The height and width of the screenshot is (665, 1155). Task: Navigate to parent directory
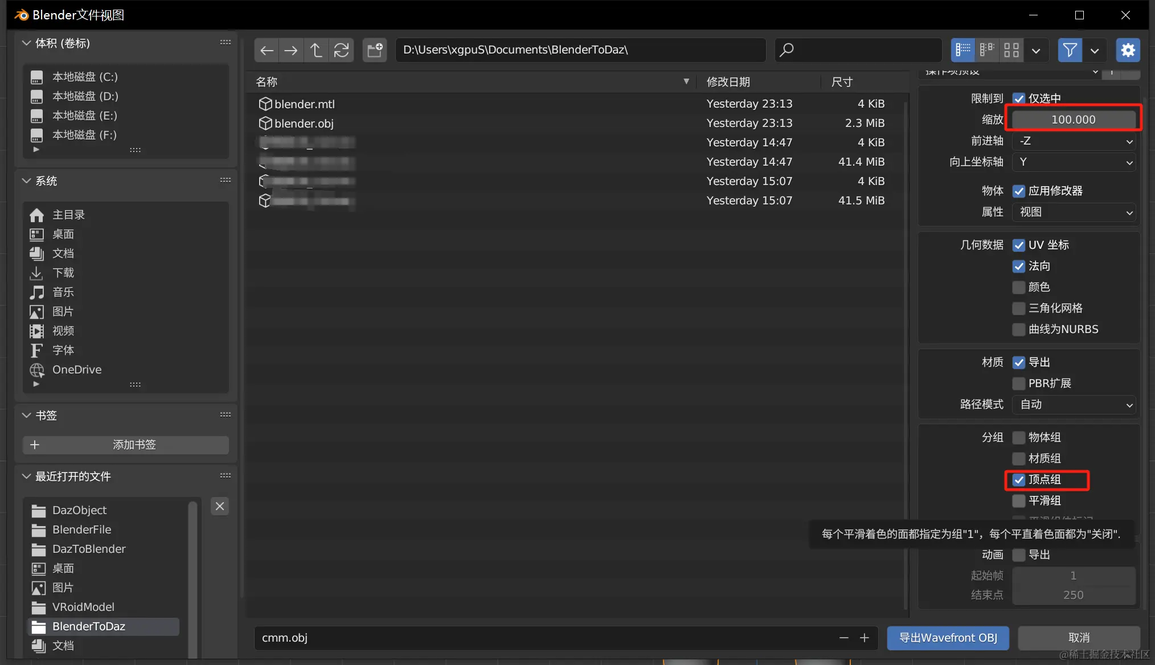[x=316, y=50]
